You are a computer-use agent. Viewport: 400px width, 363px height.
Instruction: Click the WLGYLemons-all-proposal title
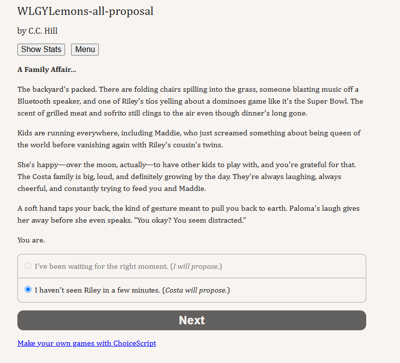click(x=85, y=11)
